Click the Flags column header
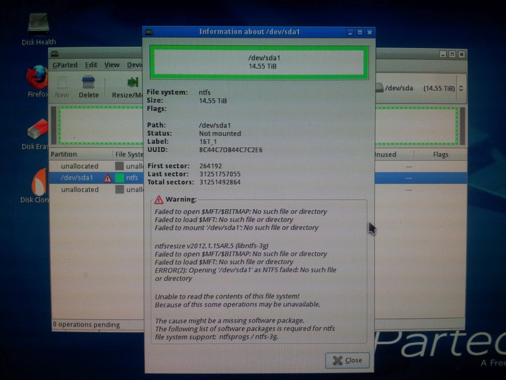Screen dimensions: 506x380 [x=440, y=155]
